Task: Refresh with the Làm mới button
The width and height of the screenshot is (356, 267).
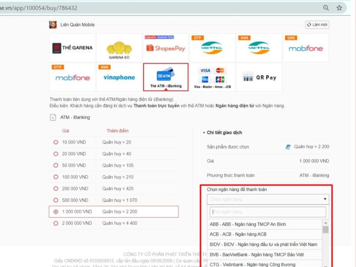Action: coord(317,24)
